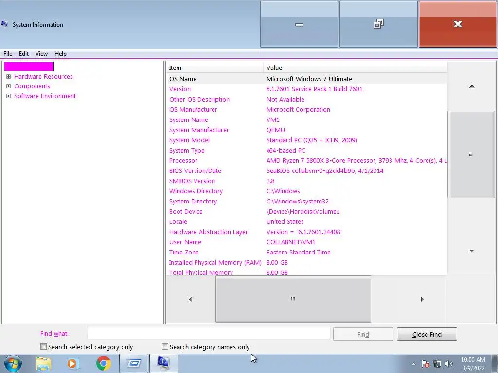Click the Other OS Description row

(307, 99)
